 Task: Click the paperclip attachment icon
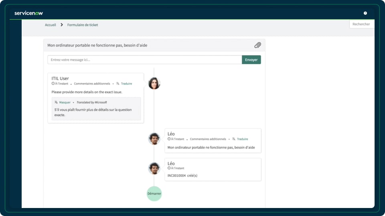click(x=257, y=45)
